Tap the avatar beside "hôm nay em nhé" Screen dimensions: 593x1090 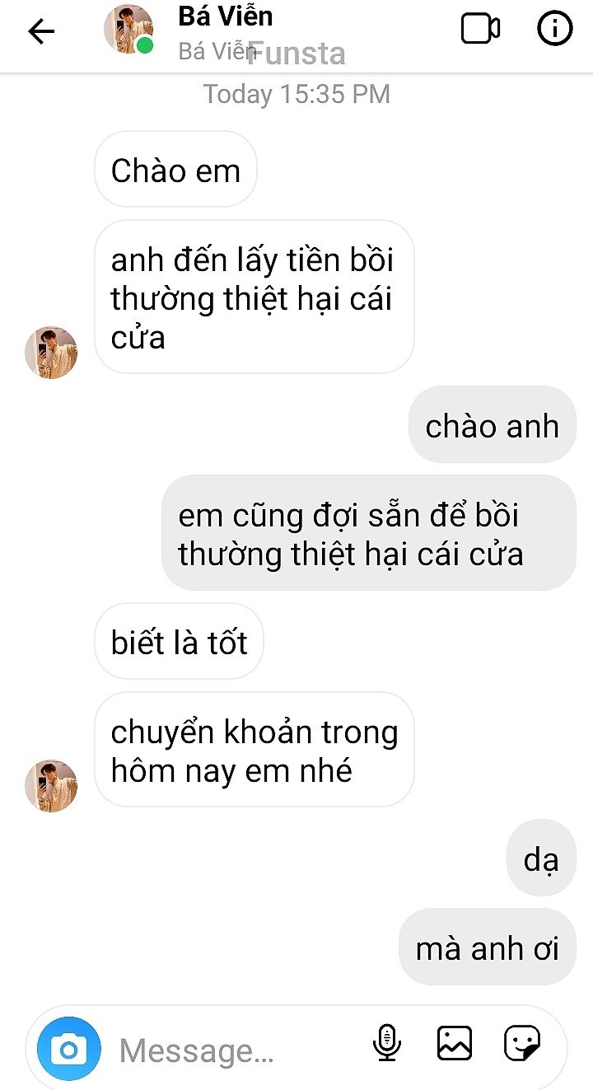tap(51, 786)
